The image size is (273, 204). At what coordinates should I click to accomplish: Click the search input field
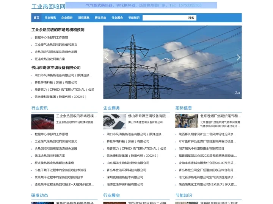click(164, 18)
